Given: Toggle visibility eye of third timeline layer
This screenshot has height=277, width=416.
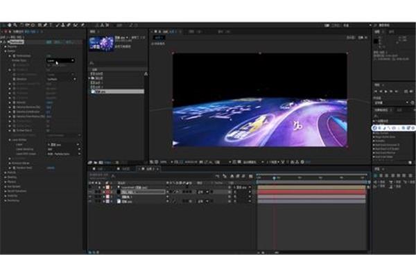Looking at the screenshot, I should click(x=90, y=197).
